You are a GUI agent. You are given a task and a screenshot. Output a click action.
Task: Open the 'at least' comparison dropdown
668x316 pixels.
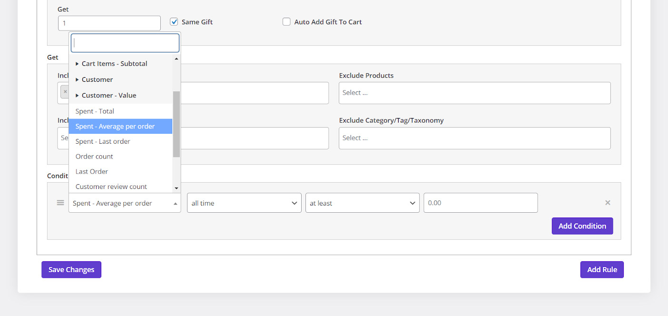[363, 203]
